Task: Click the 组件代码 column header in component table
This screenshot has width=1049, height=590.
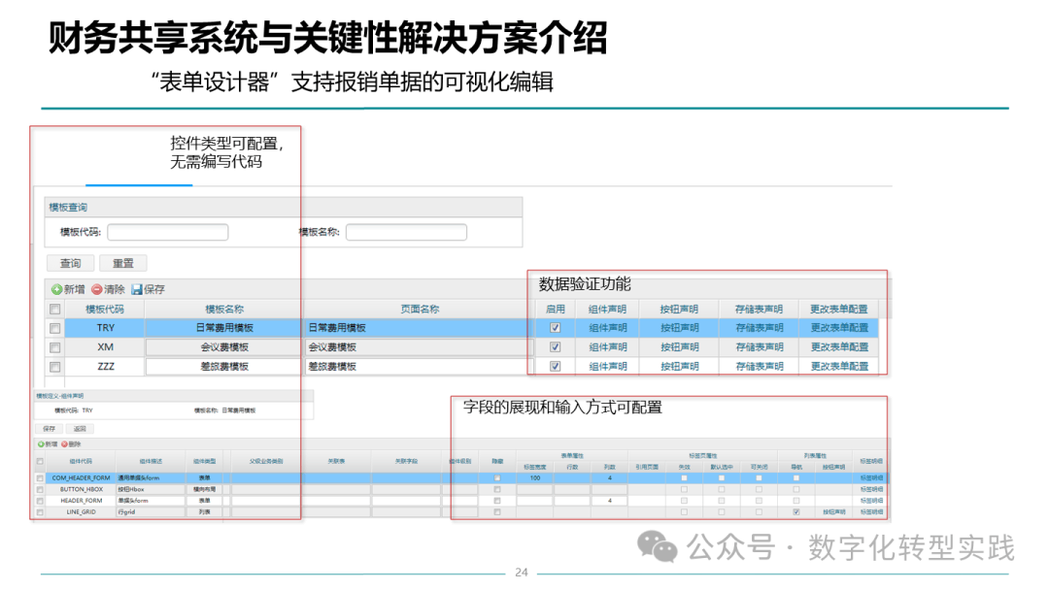Action: point(81,462)
